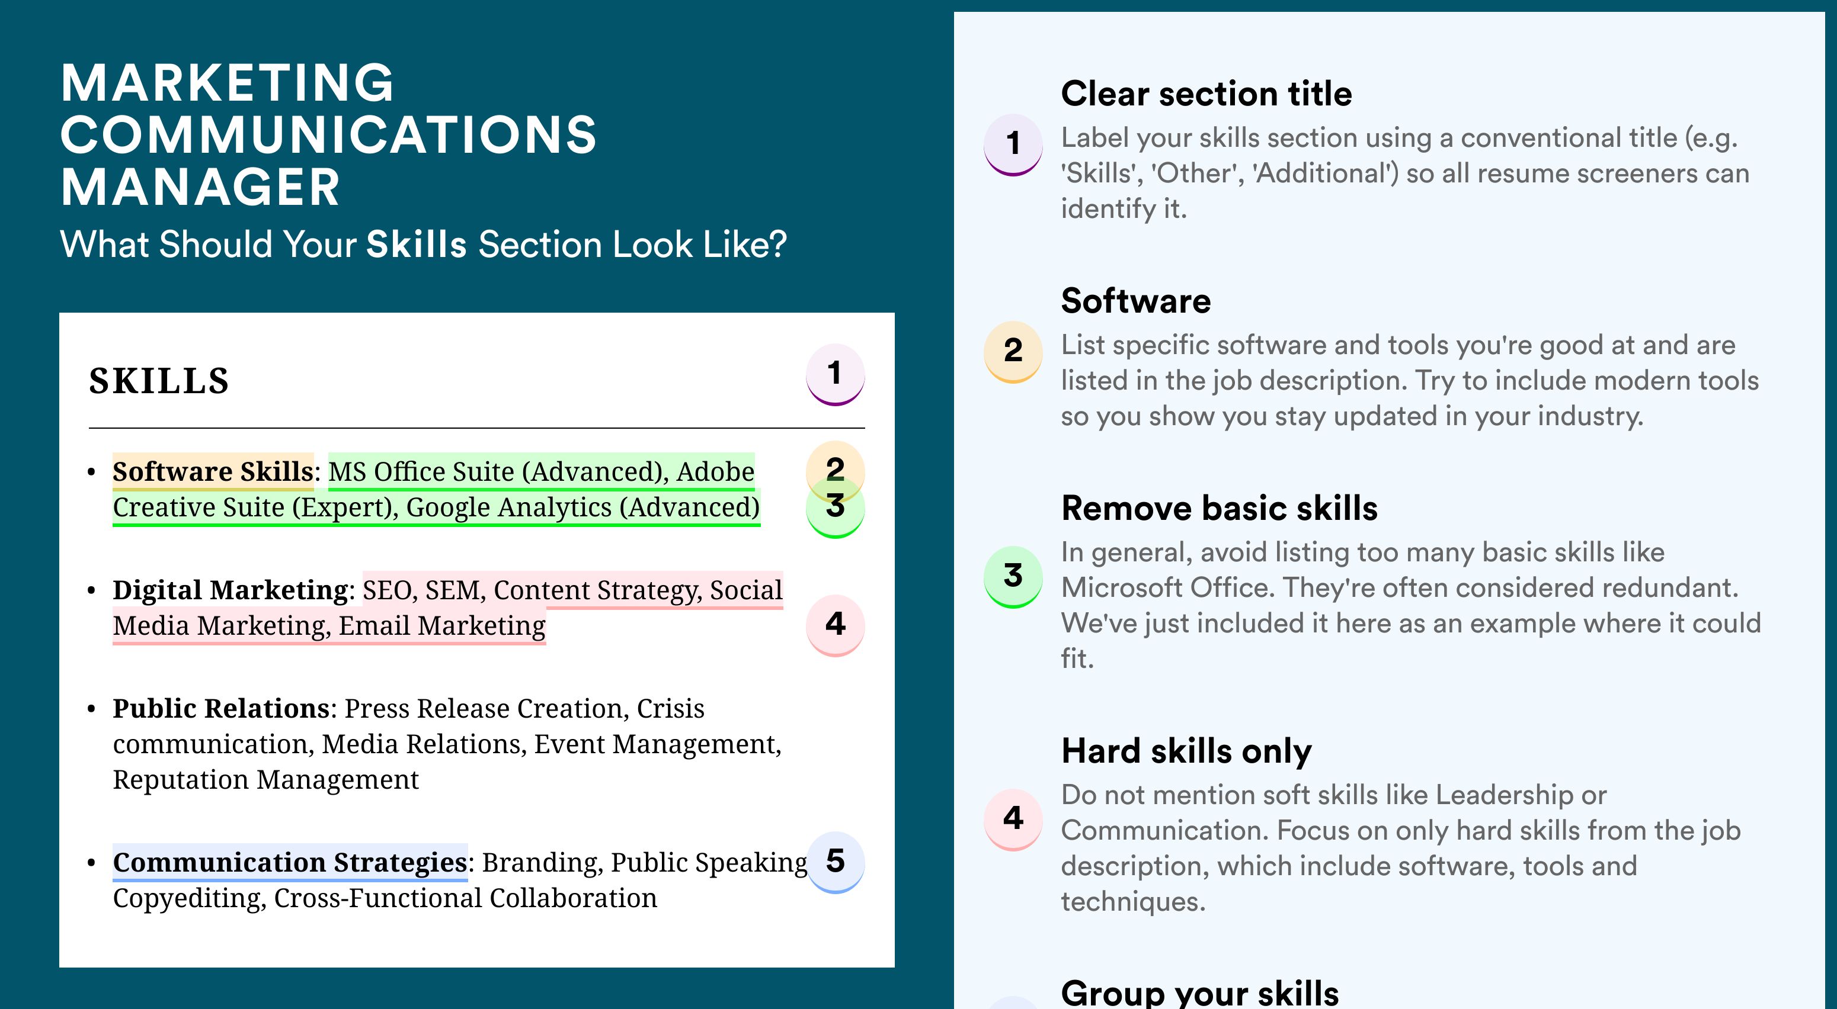Viewport: 1837px width, 1009px height.
Task: Click purple badge 1 beside SKILLS heading
Action: click(835, 374)
